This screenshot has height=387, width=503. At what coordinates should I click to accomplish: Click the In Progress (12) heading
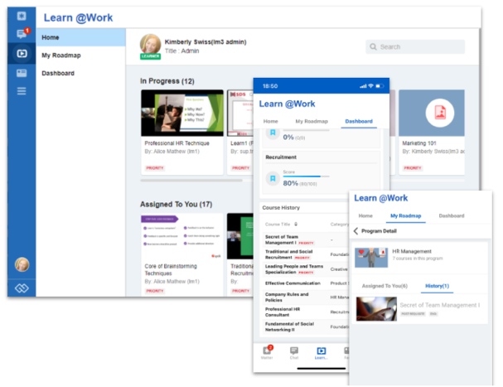tap(167, 81)
